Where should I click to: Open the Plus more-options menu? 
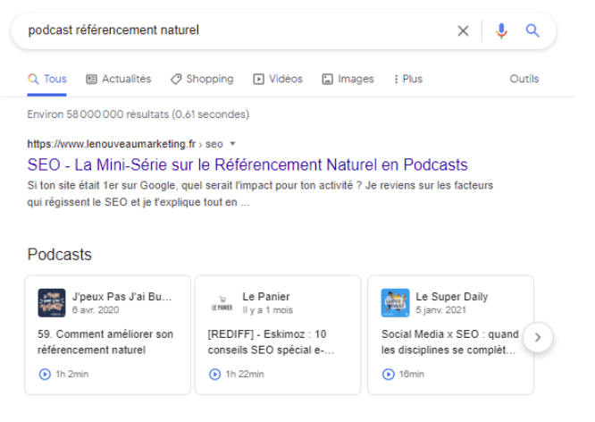(408, 79)
